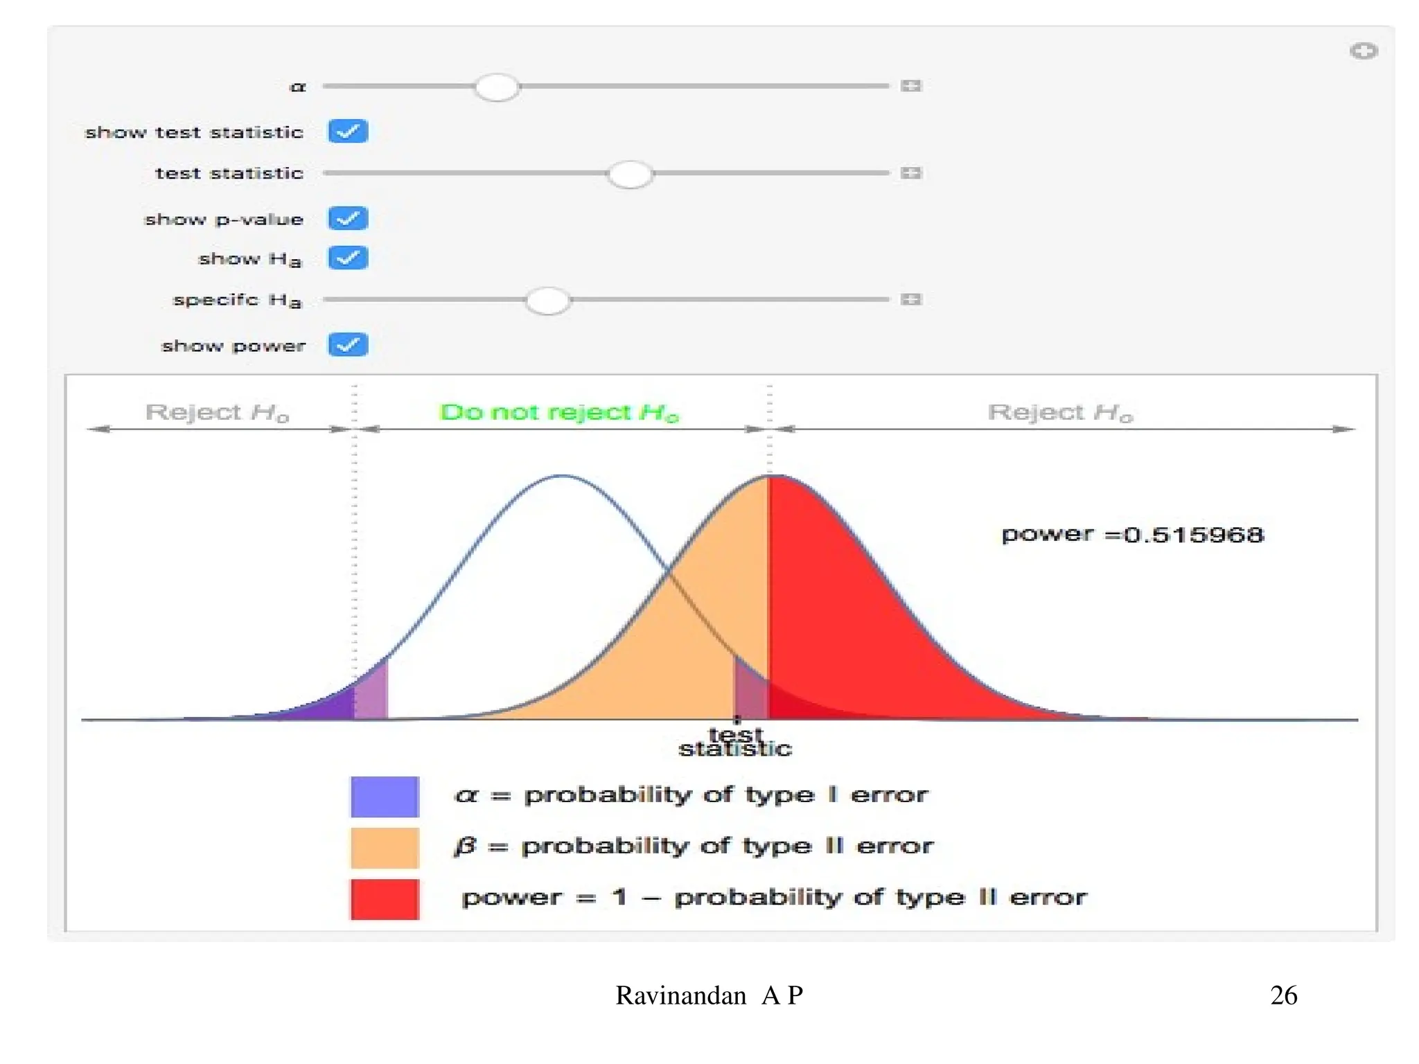Image resolution: width=1419 pixels, height=1064 pixels.
Task: Disable the show Ha checkbox
Action: tap(348, 258)
